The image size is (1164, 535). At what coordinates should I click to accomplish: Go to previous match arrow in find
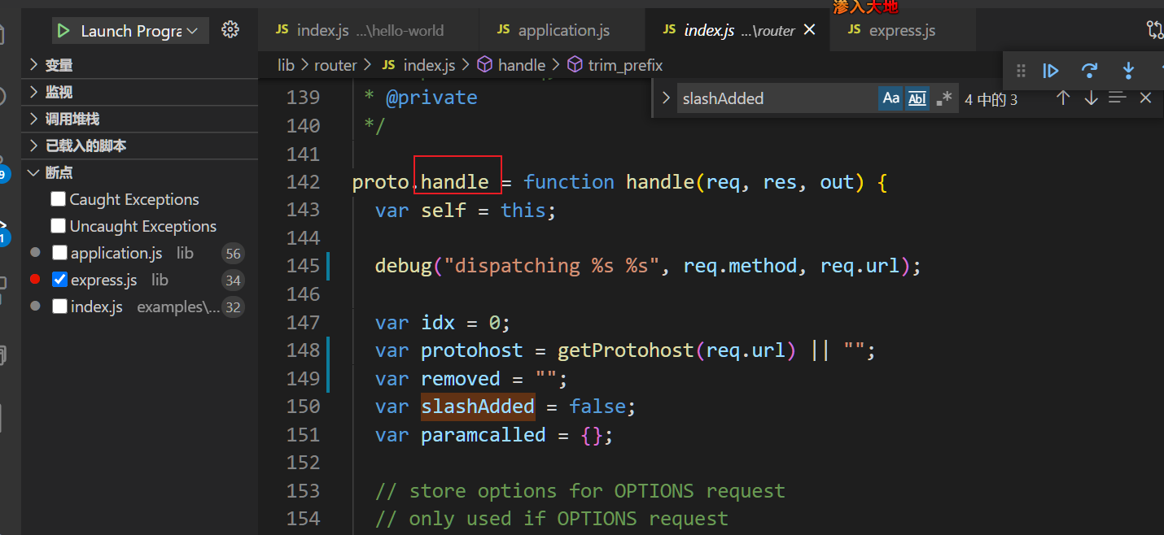1062,98
